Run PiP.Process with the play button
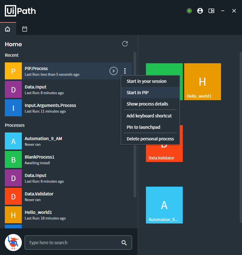The height and width of the screenshot is (255, 242). click(x=114, y=71)
